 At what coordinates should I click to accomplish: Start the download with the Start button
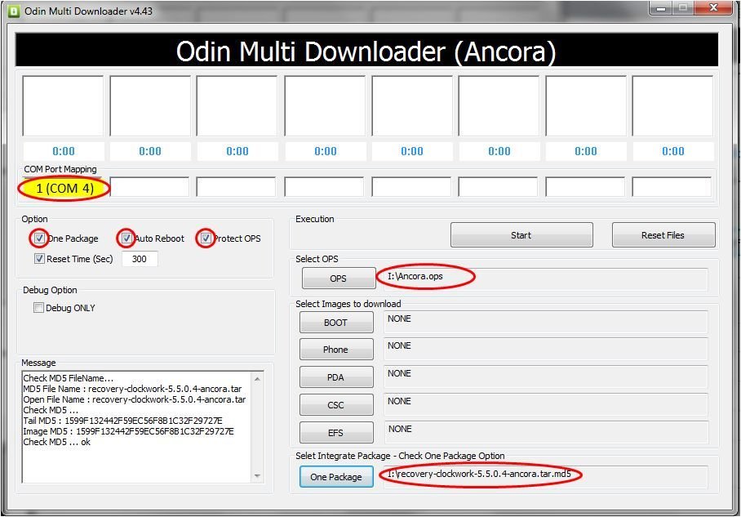coord(521,235)
